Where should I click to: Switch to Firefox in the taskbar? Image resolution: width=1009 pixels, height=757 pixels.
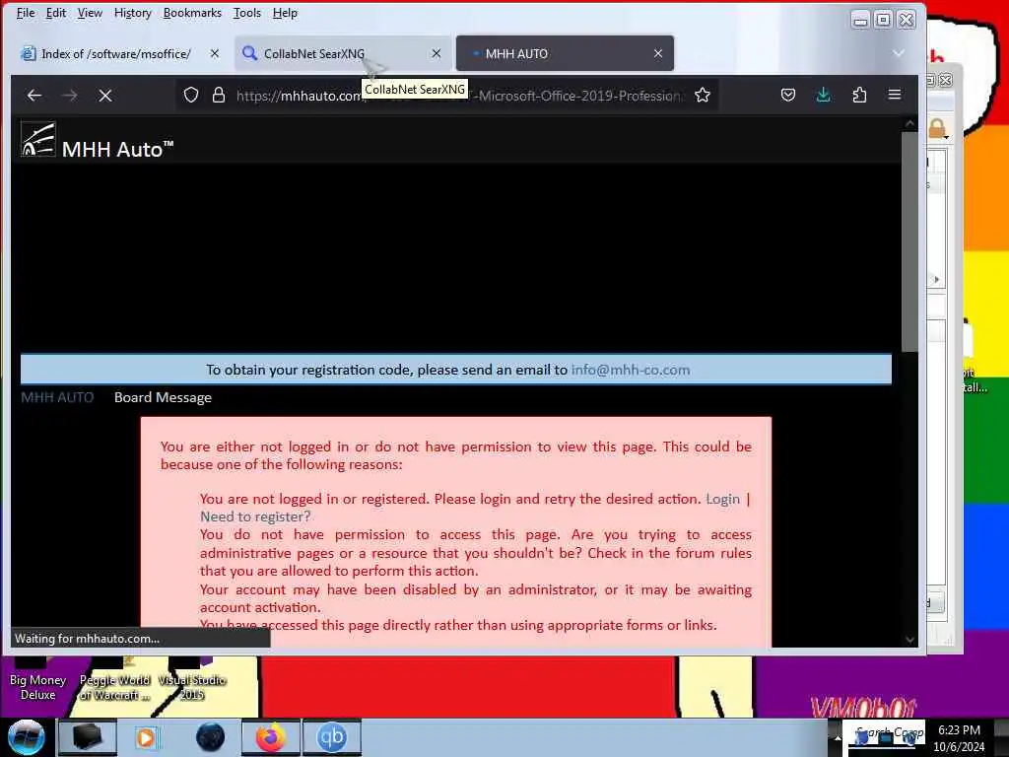tap(270, 737)
